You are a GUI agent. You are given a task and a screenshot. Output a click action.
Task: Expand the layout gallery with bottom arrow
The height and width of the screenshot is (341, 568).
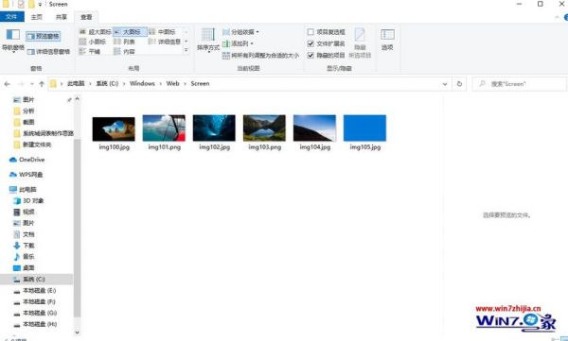tap(186, 51)
